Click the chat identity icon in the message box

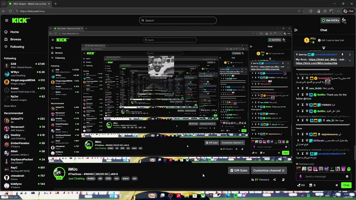[300, 176]
